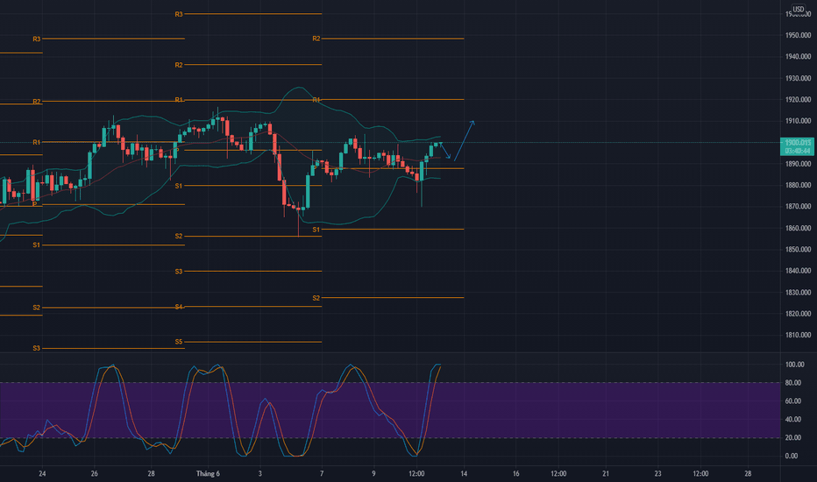The width and height of the screenshot is (817, 482).
Task: Select the blue upward arrow drawing on chart
Action: (465, 141)
